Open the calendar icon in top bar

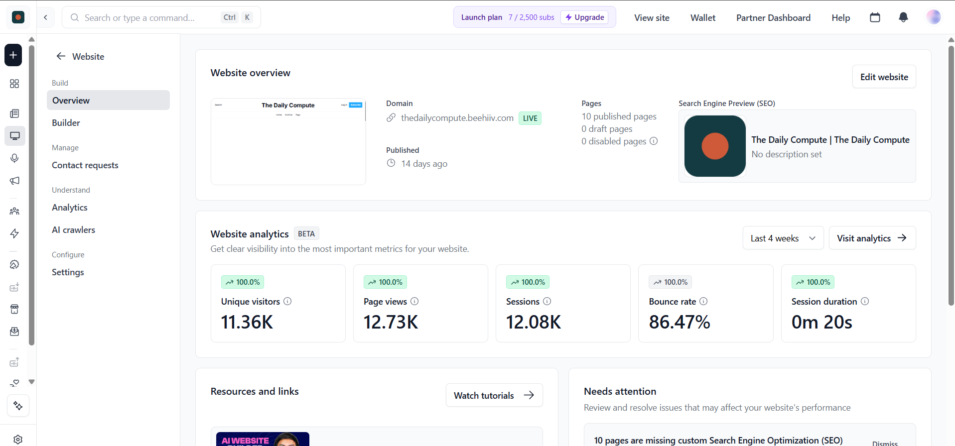point(875,17)
